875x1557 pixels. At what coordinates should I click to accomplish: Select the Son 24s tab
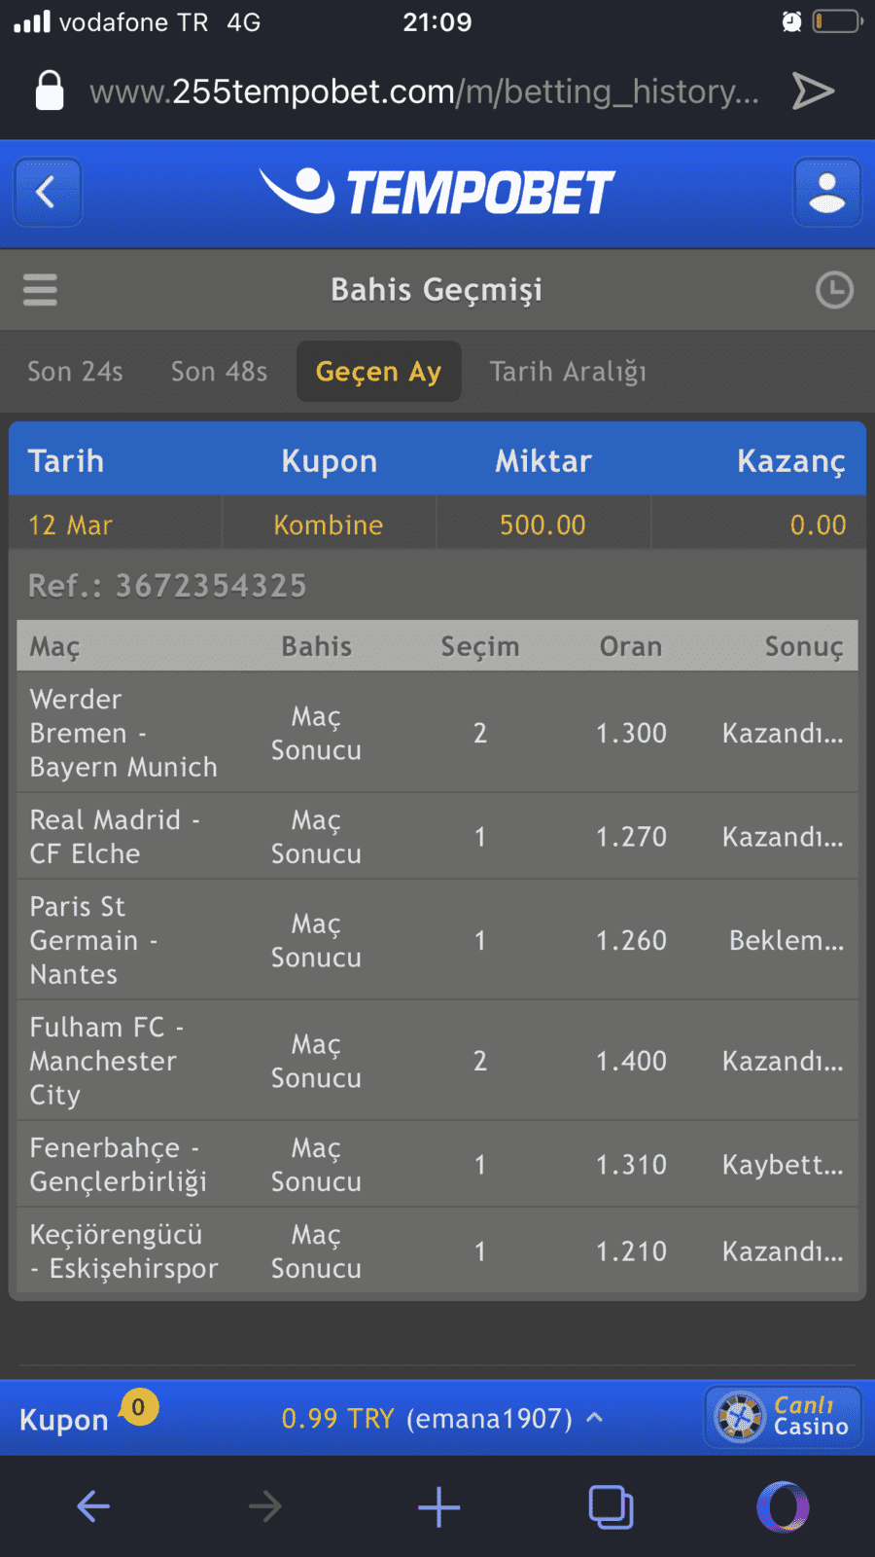(75, 372)
